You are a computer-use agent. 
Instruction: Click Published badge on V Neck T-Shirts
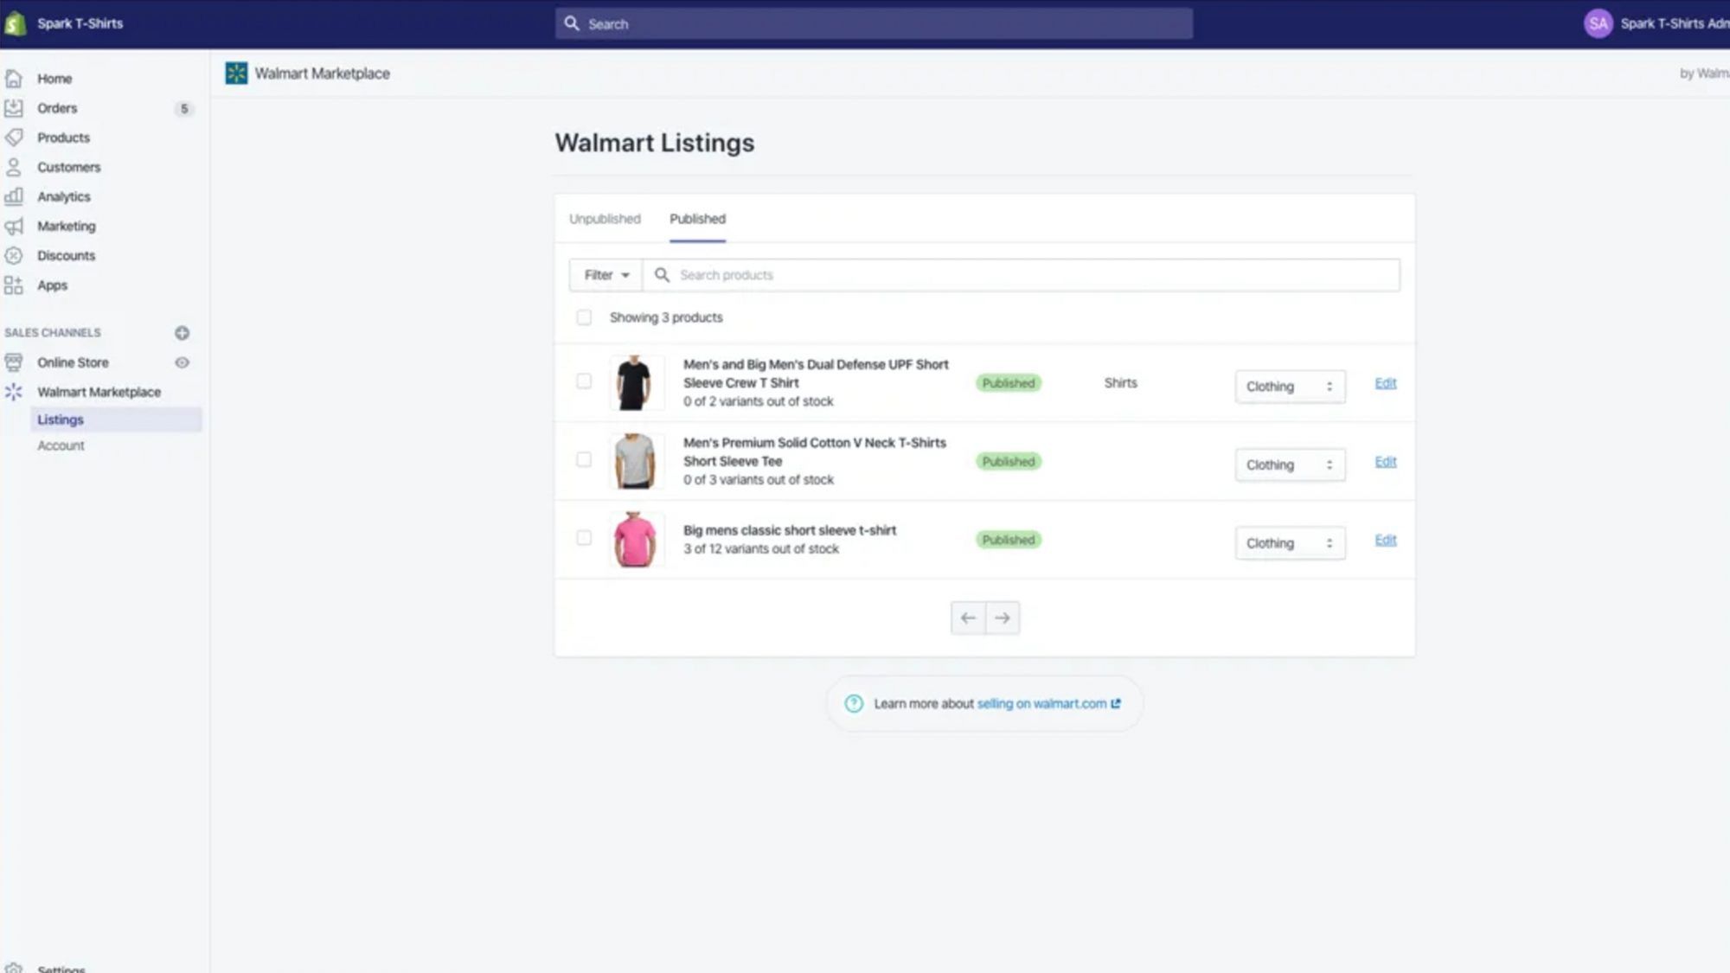1009,462
